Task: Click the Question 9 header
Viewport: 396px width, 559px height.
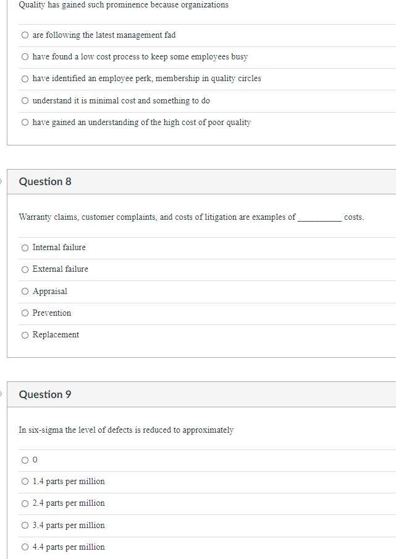Action: [x=44, y=394]
